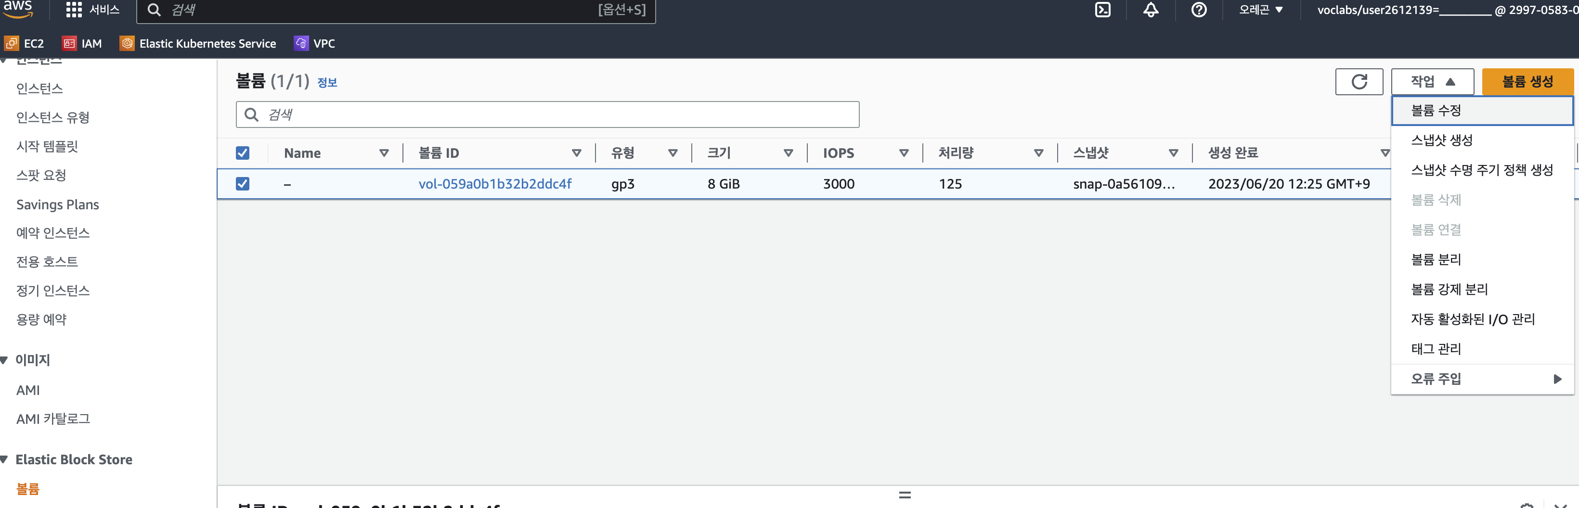Open the vol-059a0b1b32b2ddc4f volume link
This screenshot has width=1579, height=508.
click(495, 184)
